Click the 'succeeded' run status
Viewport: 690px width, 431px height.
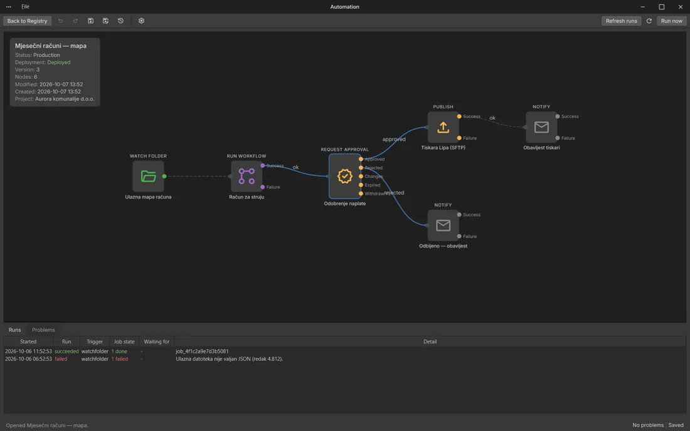66,351
